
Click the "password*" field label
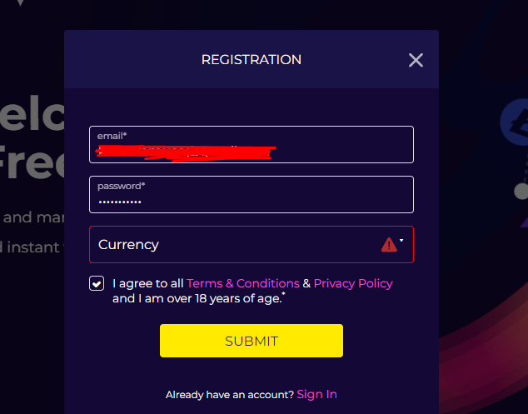click(122, 186)
